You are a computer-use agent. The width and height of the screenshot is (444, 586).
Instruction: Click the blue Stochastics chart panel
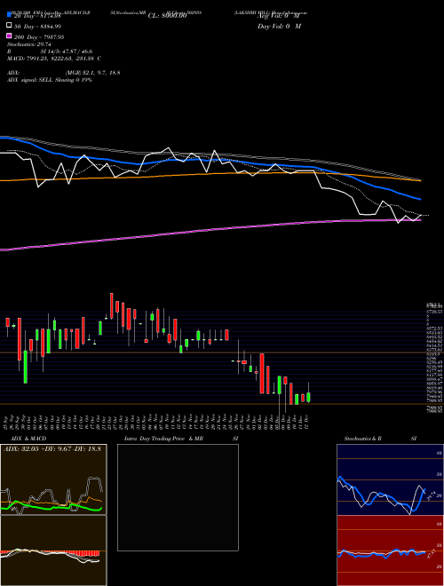[x=390, y=479]
